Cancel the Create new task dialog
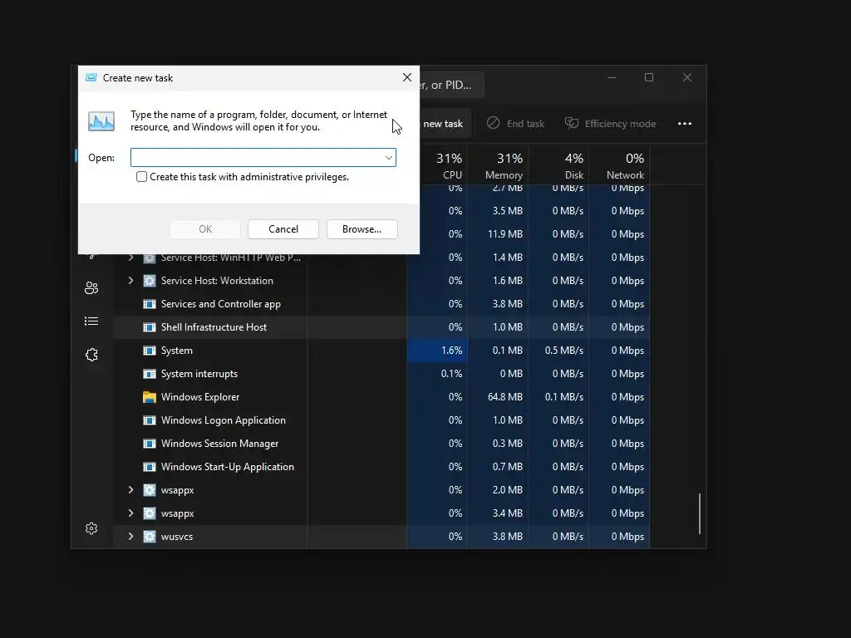851x638 pixels. pyautogui.click(x=283, y=229)
